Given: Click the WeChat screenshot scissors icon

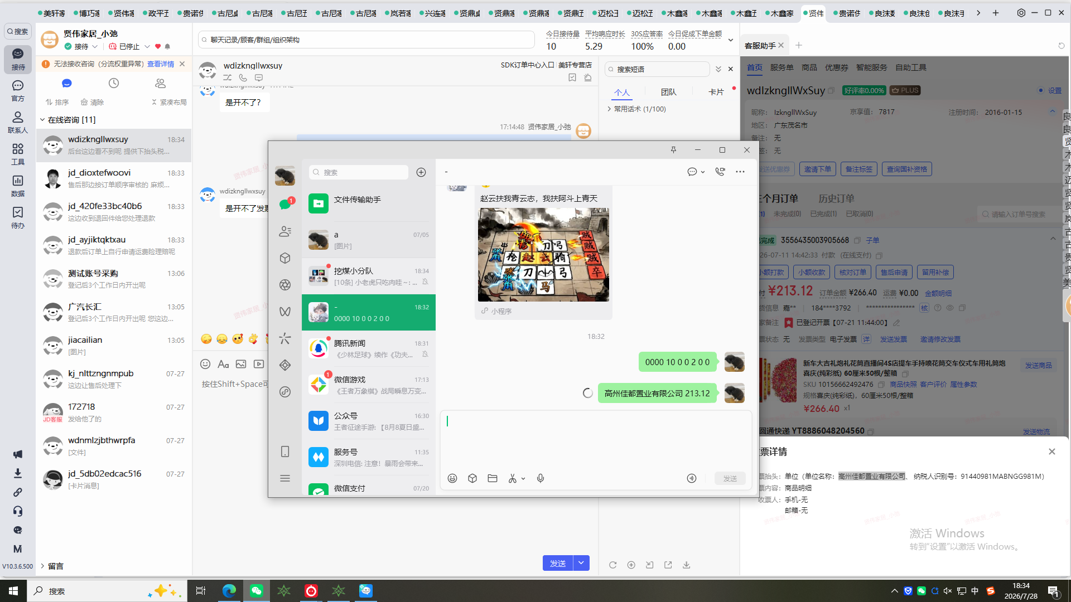Looking at the screenshot, I should (x=512, y=478).
